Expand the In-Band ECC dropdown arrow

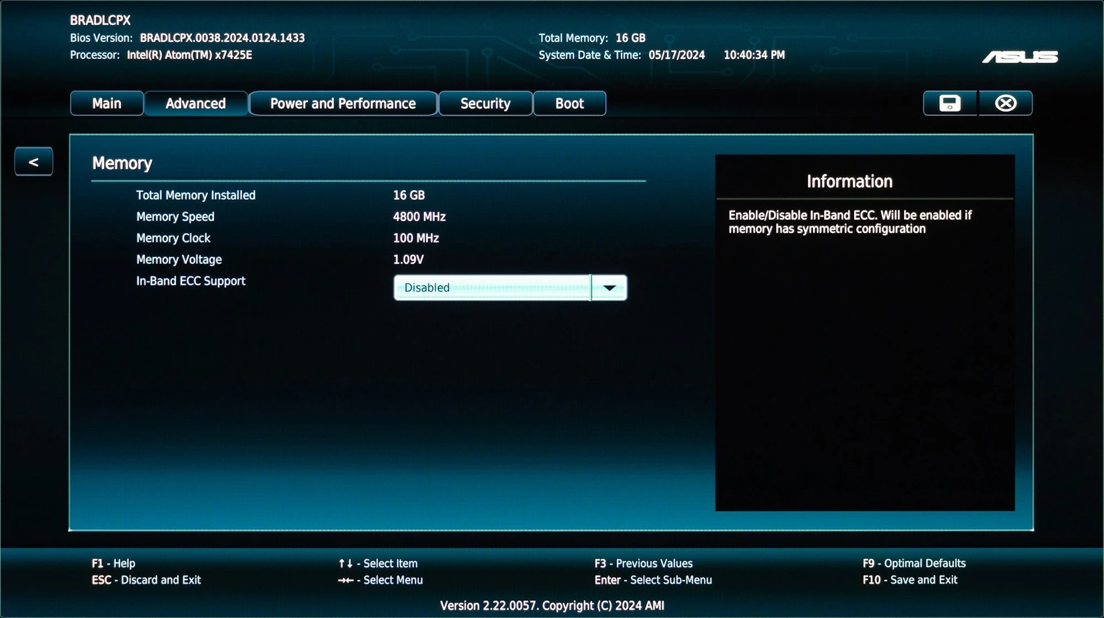coord(609,287)
